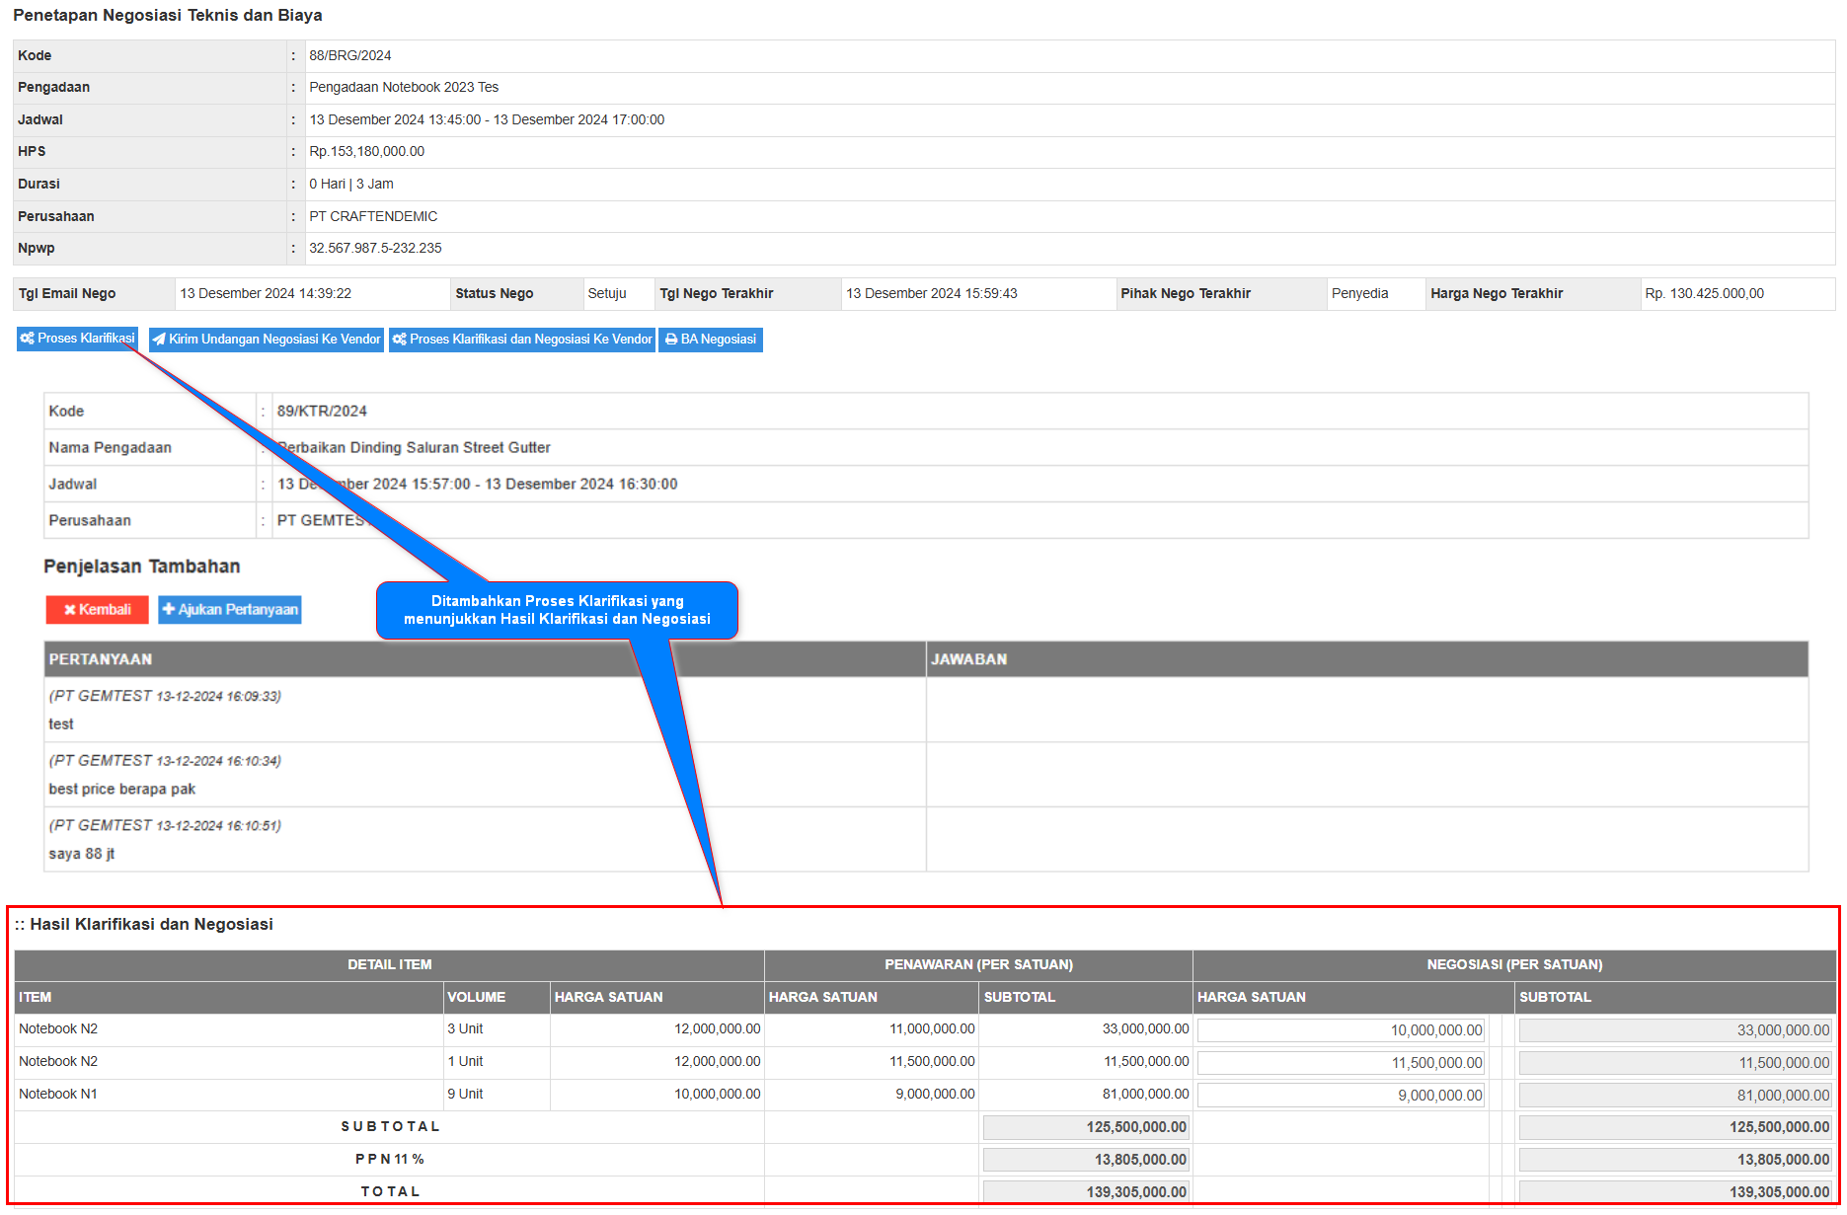Click the X icon on Kembali button
Screen dimensions: 1847x1215
click(x=70, y=610)
